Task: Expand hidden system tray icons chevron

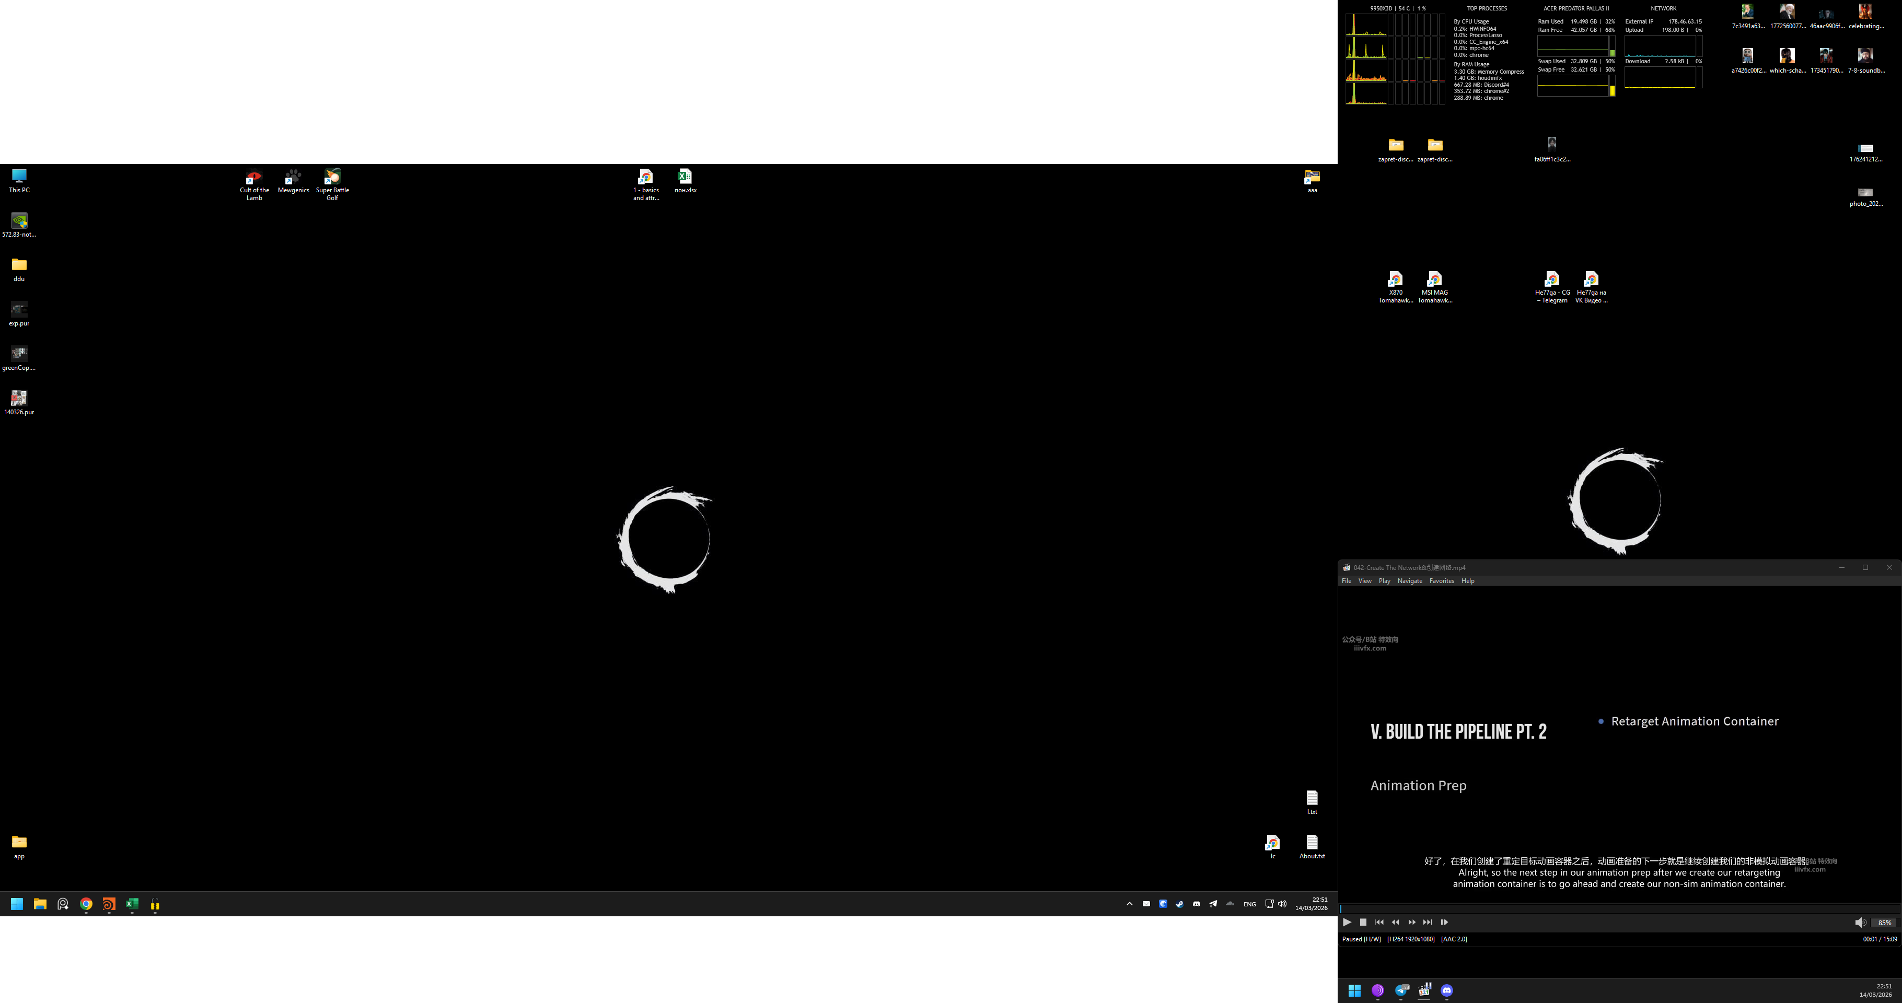Action: (1129, 904)
